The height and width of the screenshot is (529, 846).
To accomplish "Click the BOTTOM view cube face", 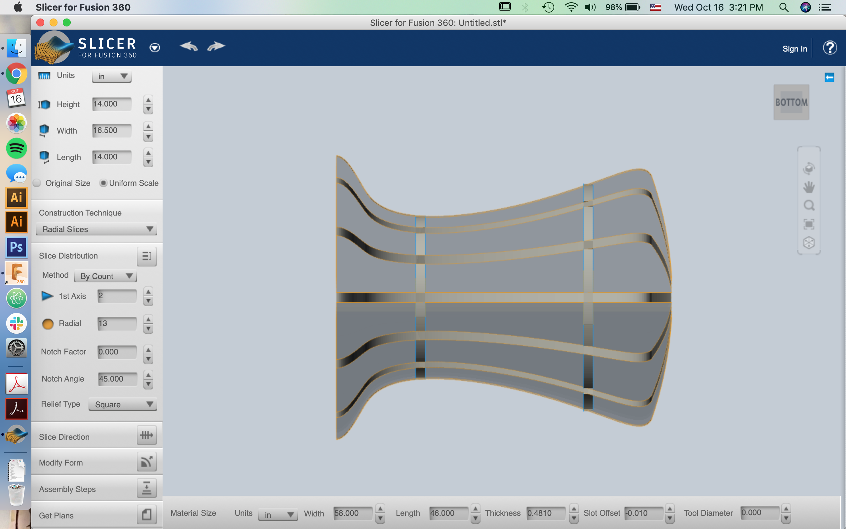I will coord(791,102).
